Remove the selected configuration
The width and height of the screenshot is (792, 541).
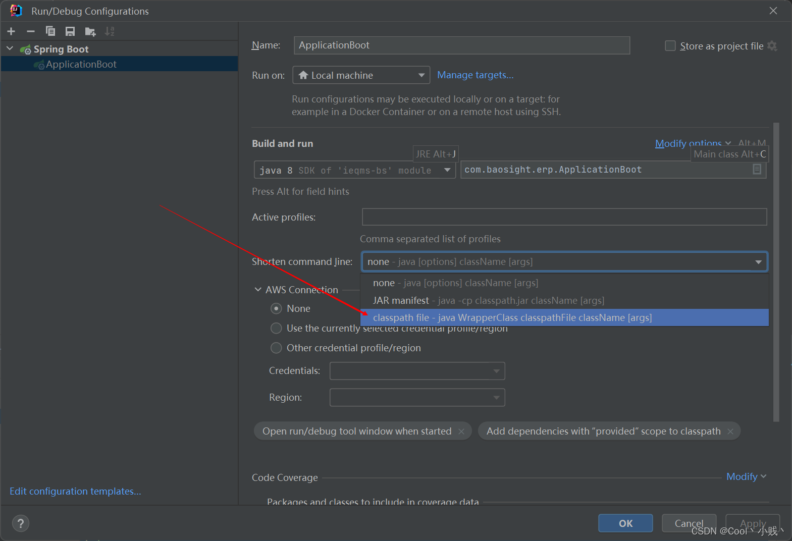coord(31,31)
